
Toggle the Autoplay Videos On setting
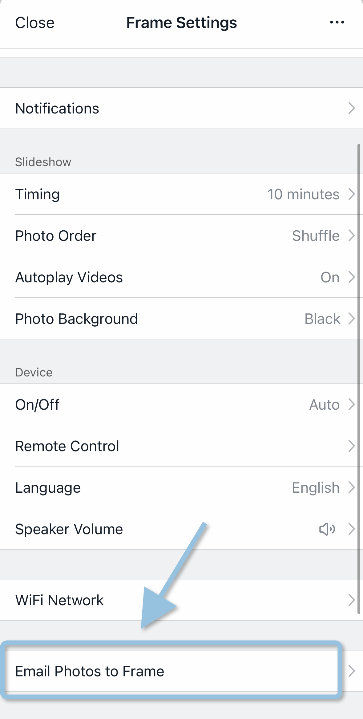pyautogui.click(x=330, y=277)
